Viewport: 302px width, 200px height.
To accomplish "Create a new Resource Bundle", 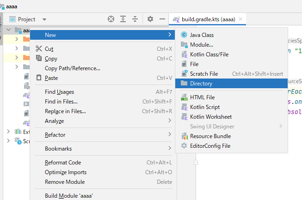I will pyautogui.click(x=232, y=136).
